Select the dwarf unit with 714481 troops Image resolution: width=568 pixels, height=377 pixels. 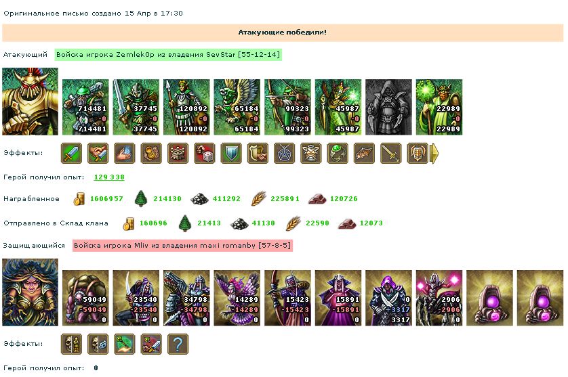tap(85, 107)
